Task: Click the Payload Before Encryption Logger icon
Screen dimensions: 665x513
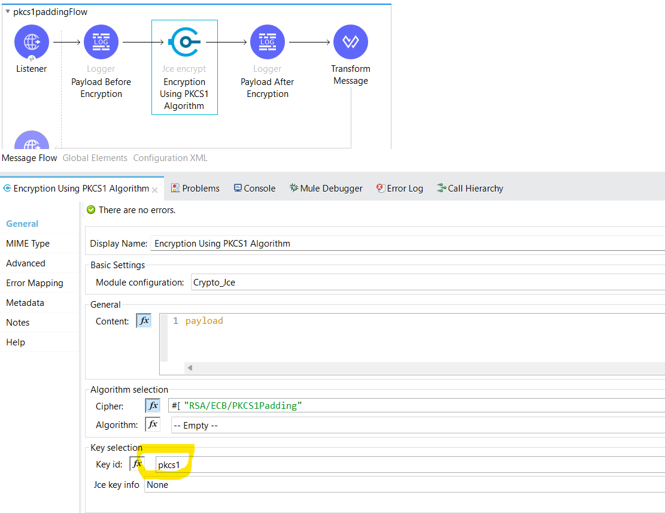Action: (101, 42)
